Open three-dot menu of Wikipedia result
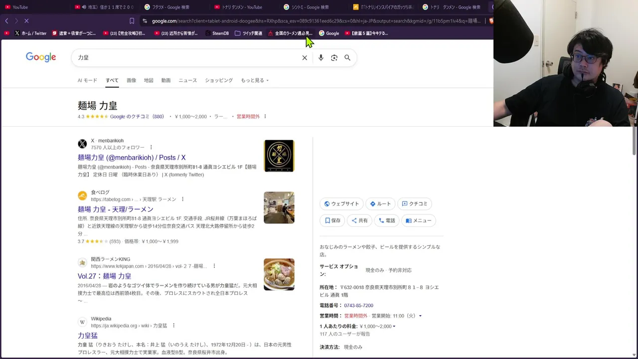The width and height of the screenshot is (638, 359). pos(173,326)
